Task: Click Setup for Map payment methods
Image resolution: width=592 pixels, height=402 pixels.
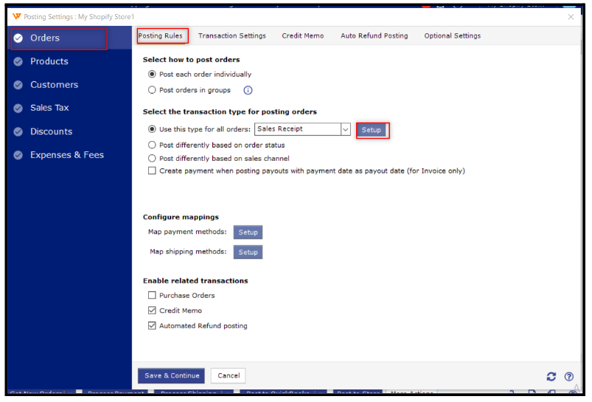Action: [x=248, y=232]
